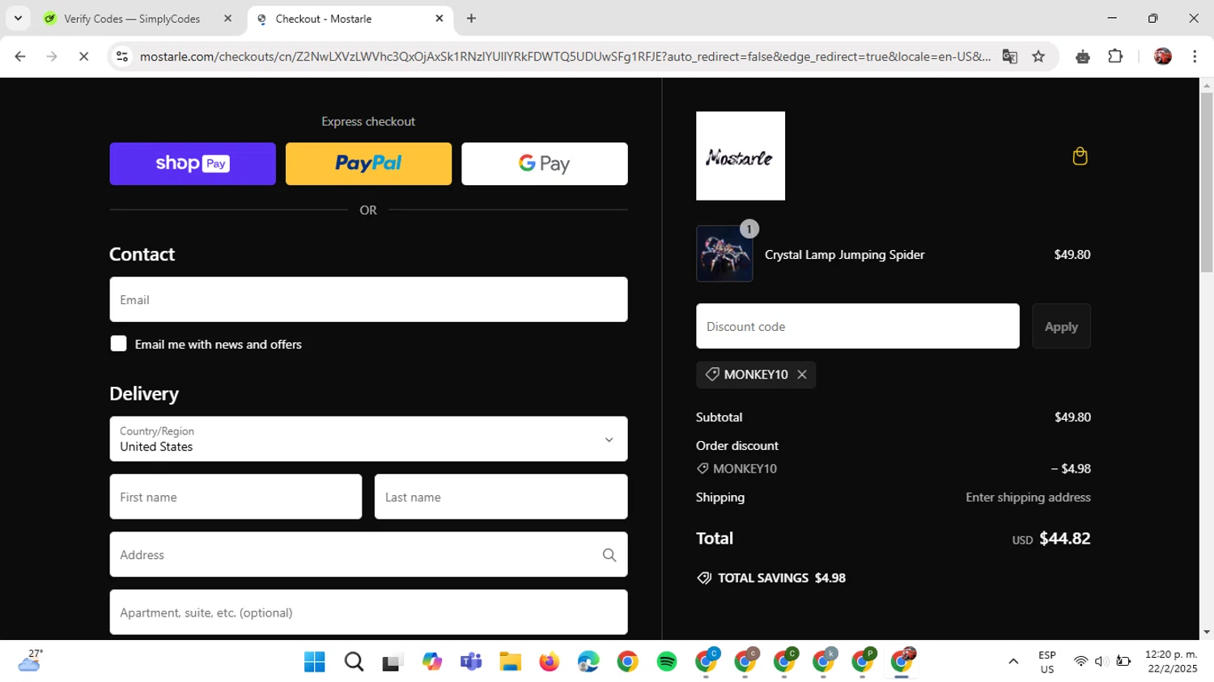Click the Enter shipping address text
1214x682 pixels.
click(x=1028, y=498)
